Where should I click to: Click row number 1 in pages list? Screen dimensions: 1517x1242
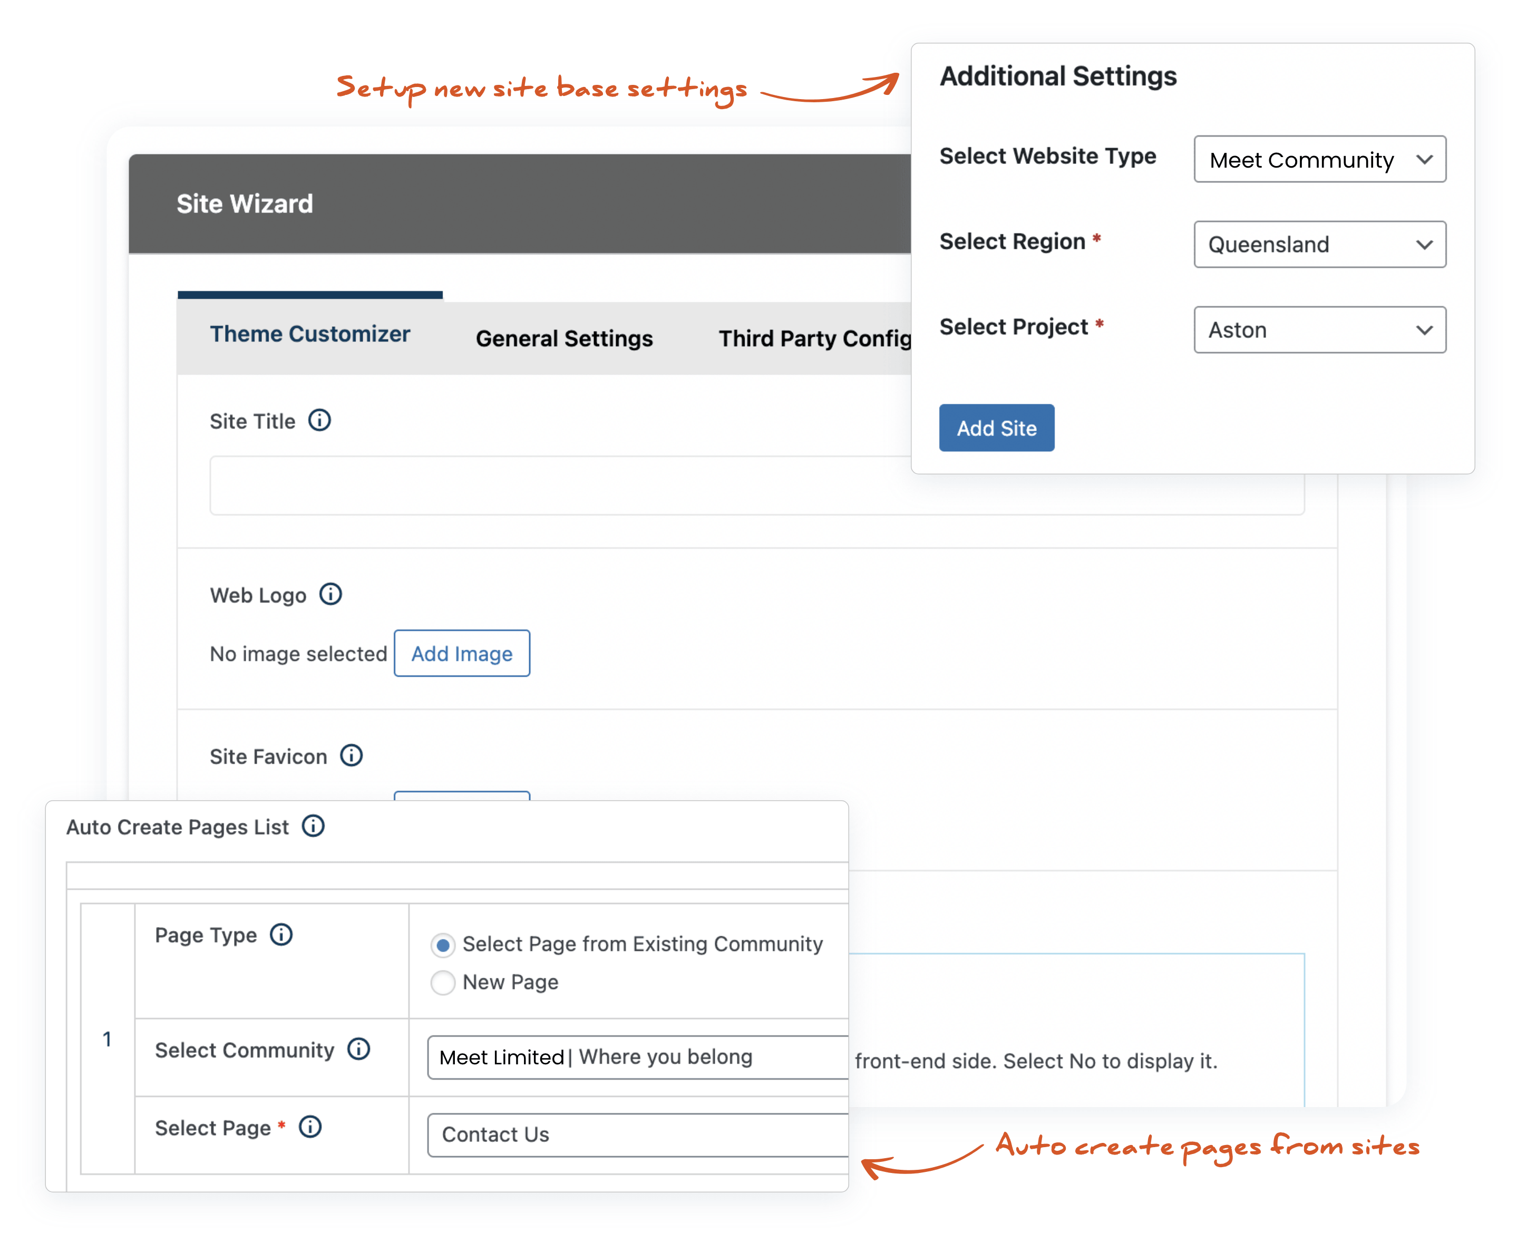click(x=108, y=1038)
